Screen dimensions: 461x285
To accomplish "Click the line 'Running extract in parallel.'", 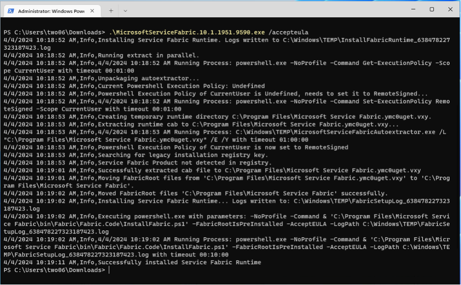I will (x=101, y=55).
